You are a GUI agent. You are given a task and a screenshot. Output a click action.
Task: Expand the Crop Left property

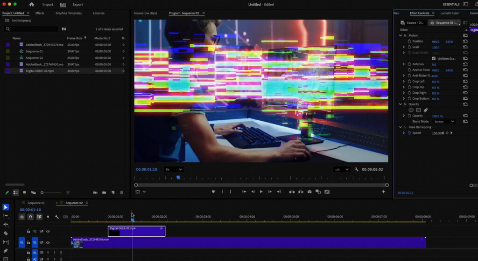pyautogui.click(x=404, y=82)
